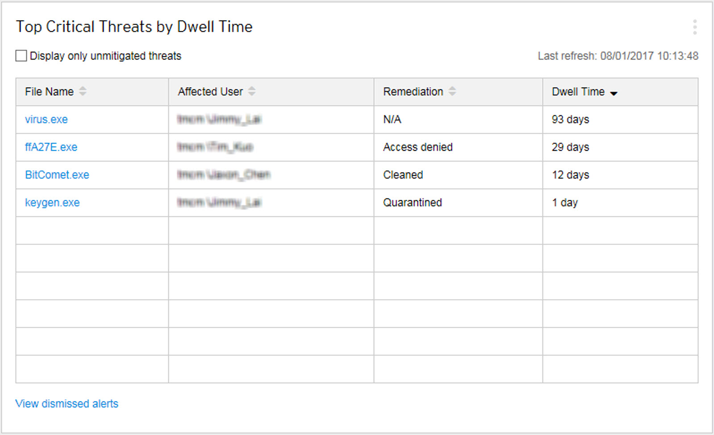Open keygen.exe threat details

[x=52, y=203]
